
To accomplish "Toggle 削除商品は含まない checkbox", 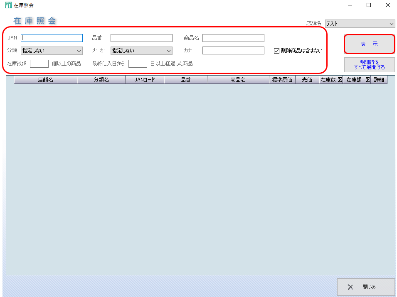I will tap(277, 51).
